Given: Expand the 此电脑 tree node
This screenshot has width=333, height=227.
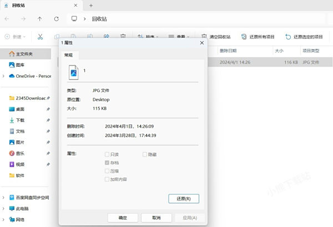Looking at the screenshot, I should [3, 209].
